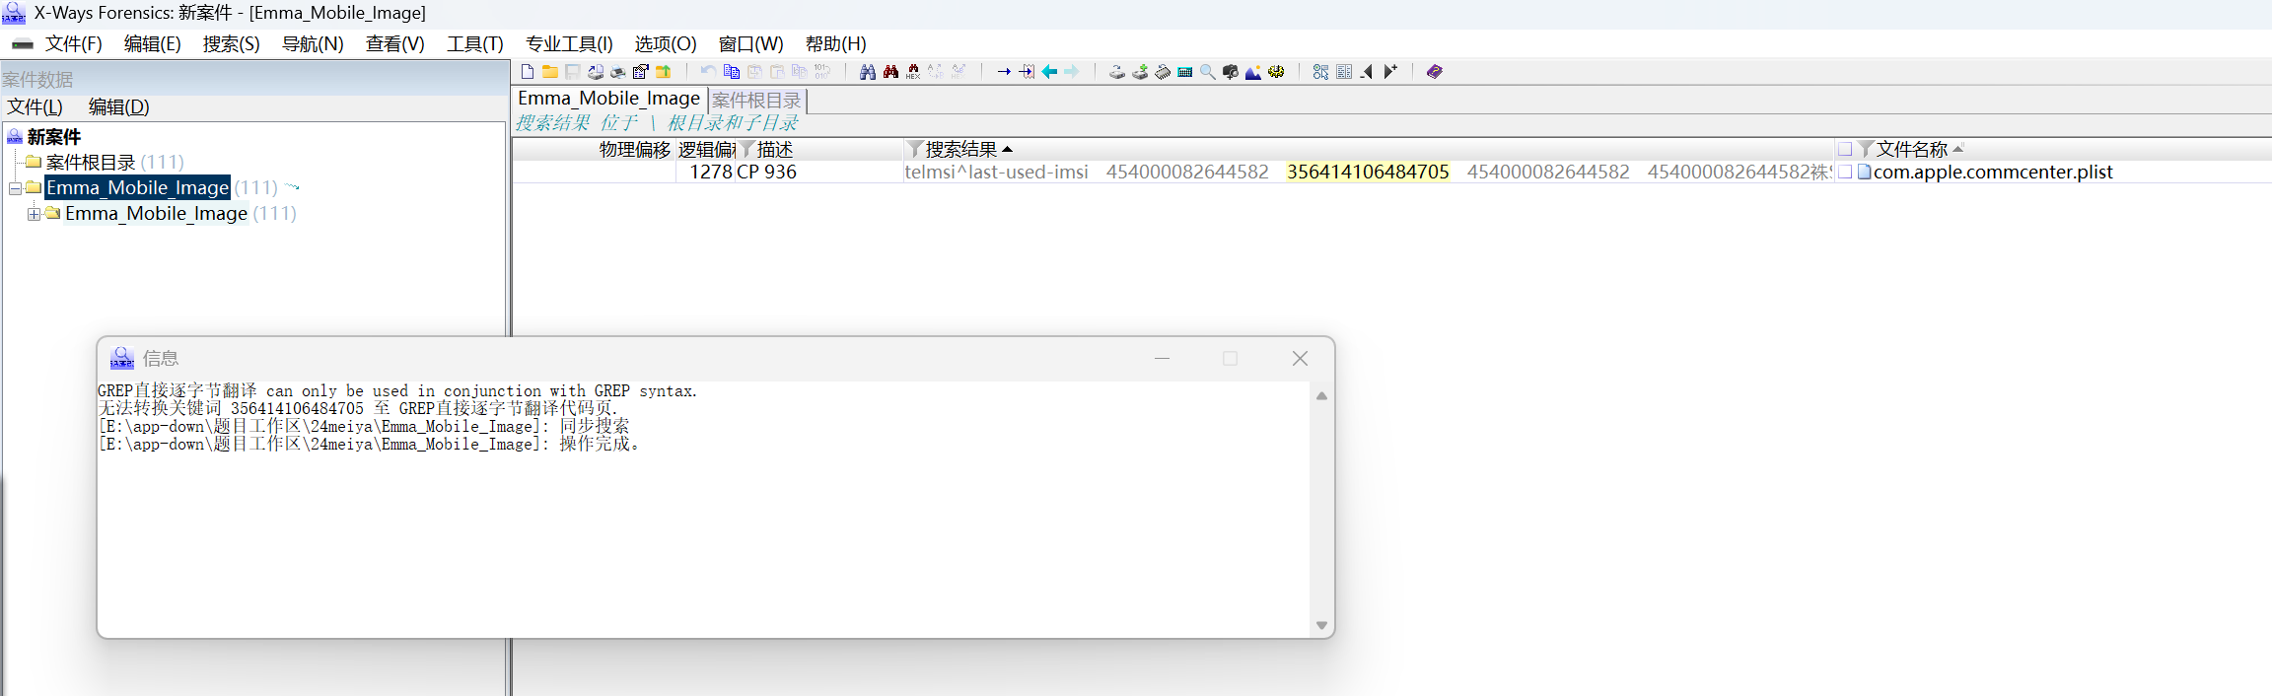Click the Open File folder icon
This screenshot has width=2272, height=696.
tap(550, 72)
